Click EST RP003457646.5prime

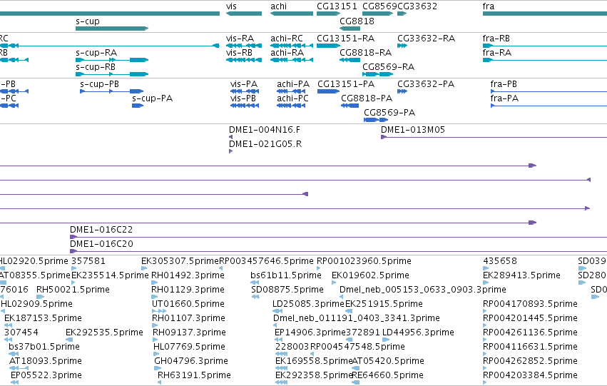pyautogui.click(x=220, y=268)
